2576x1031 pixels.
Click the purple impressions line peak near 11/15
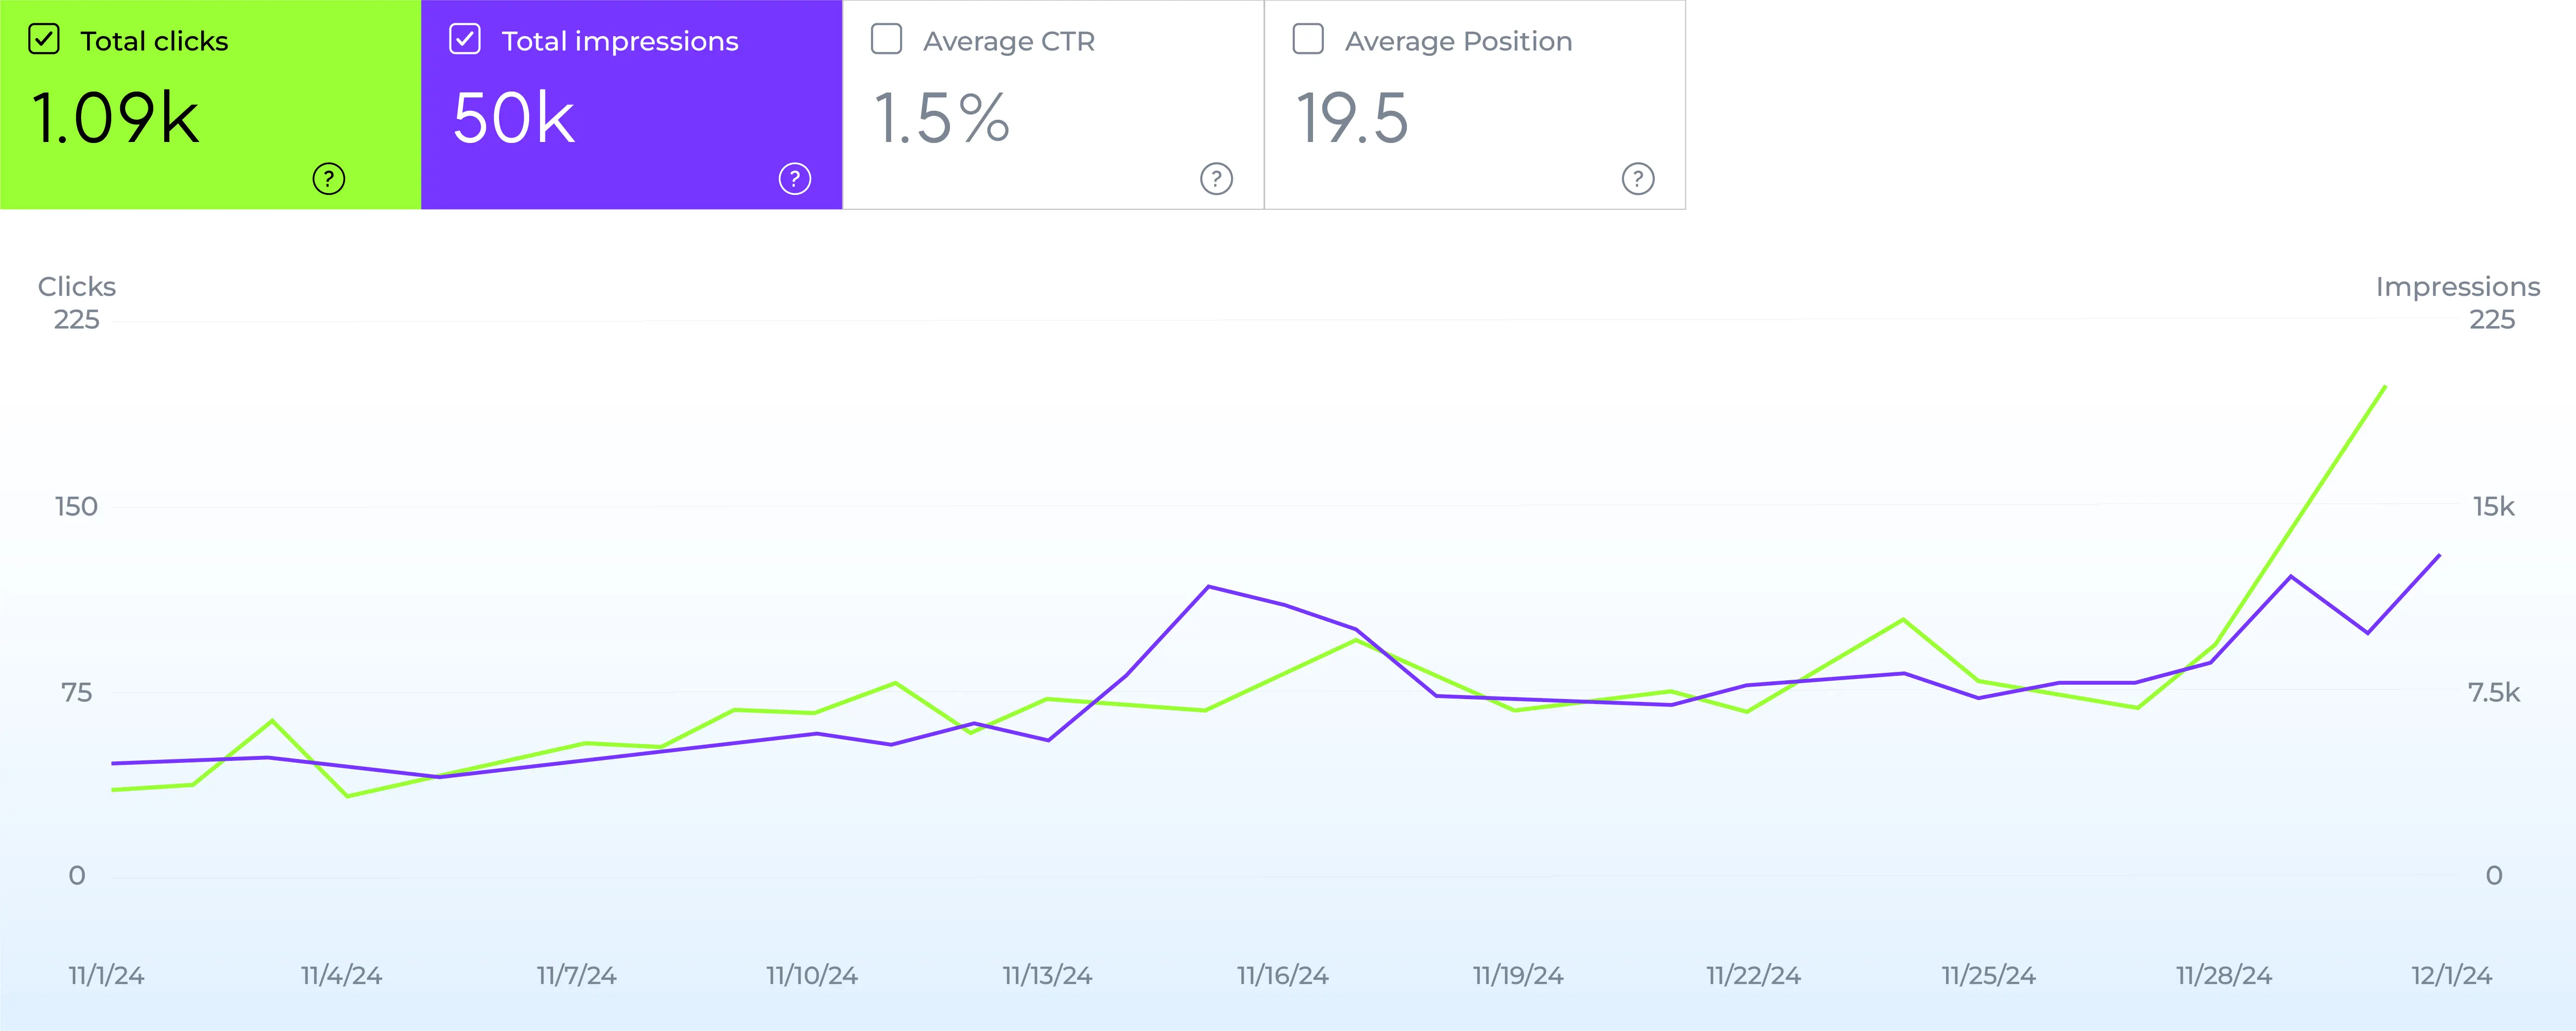pyautogui.click(x=1210, y=587)
